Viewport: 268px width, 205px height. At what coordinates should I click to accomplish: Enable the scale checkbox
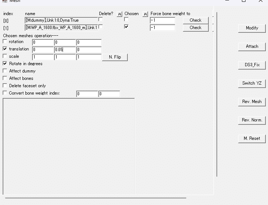click(x=5, y=56)
